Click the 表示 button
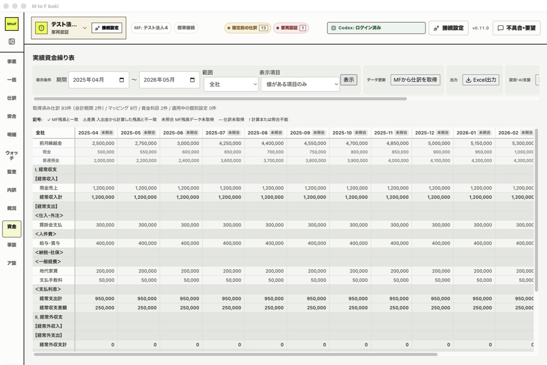 point(349,80)
